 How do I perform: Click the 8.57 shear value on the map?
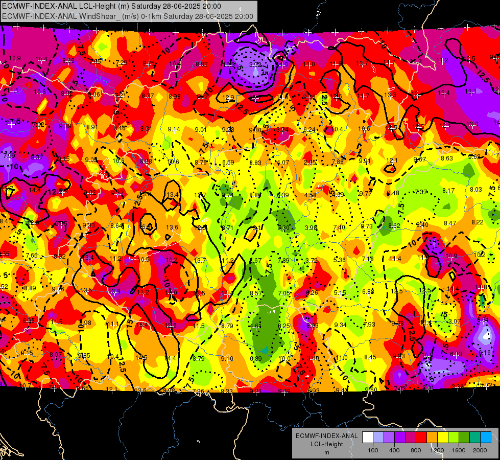click(x=256, y=293)
